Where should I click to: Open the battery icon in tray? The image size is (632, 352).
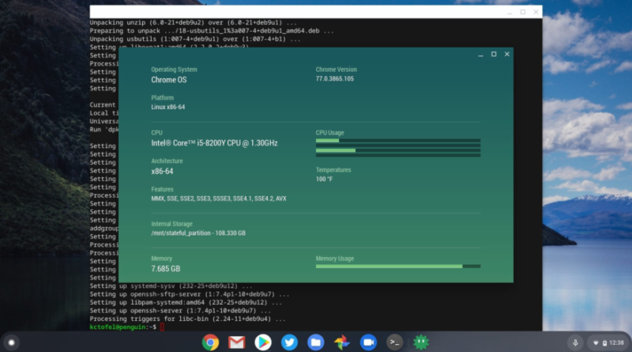(x=604, y=343)
